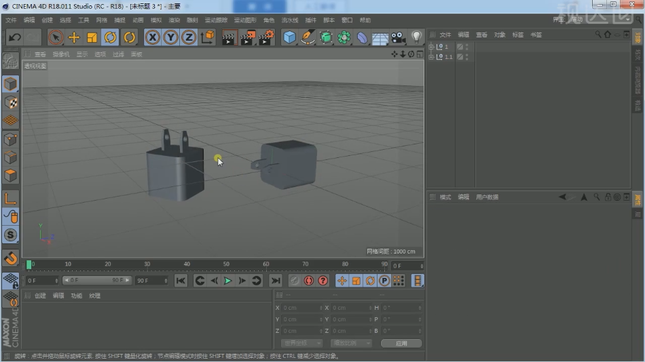The width and height of the screenshot is (645, 362).
Task: Select the highlighted Rotate tool
Action: (110, 37)
